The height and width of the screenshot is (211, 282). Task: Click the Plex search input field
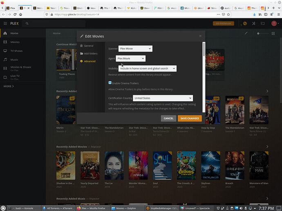[x=54, y=24]
